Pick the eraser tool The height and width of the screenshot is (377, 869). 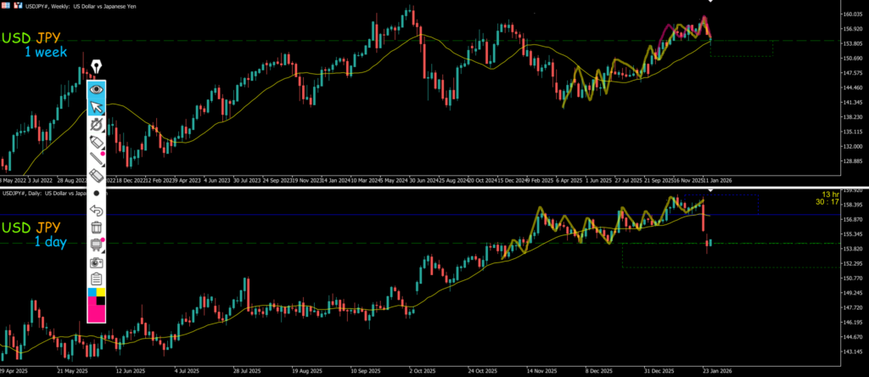pyautogui.click(x=97, y=176)
